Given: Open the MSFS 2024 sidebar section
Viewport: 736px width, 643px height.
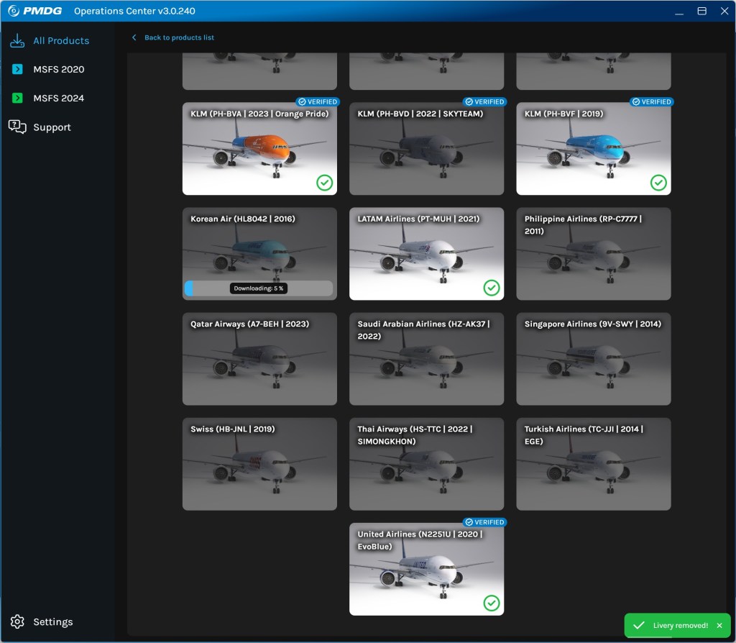Looking at the screenshot, I should (58, 98).
